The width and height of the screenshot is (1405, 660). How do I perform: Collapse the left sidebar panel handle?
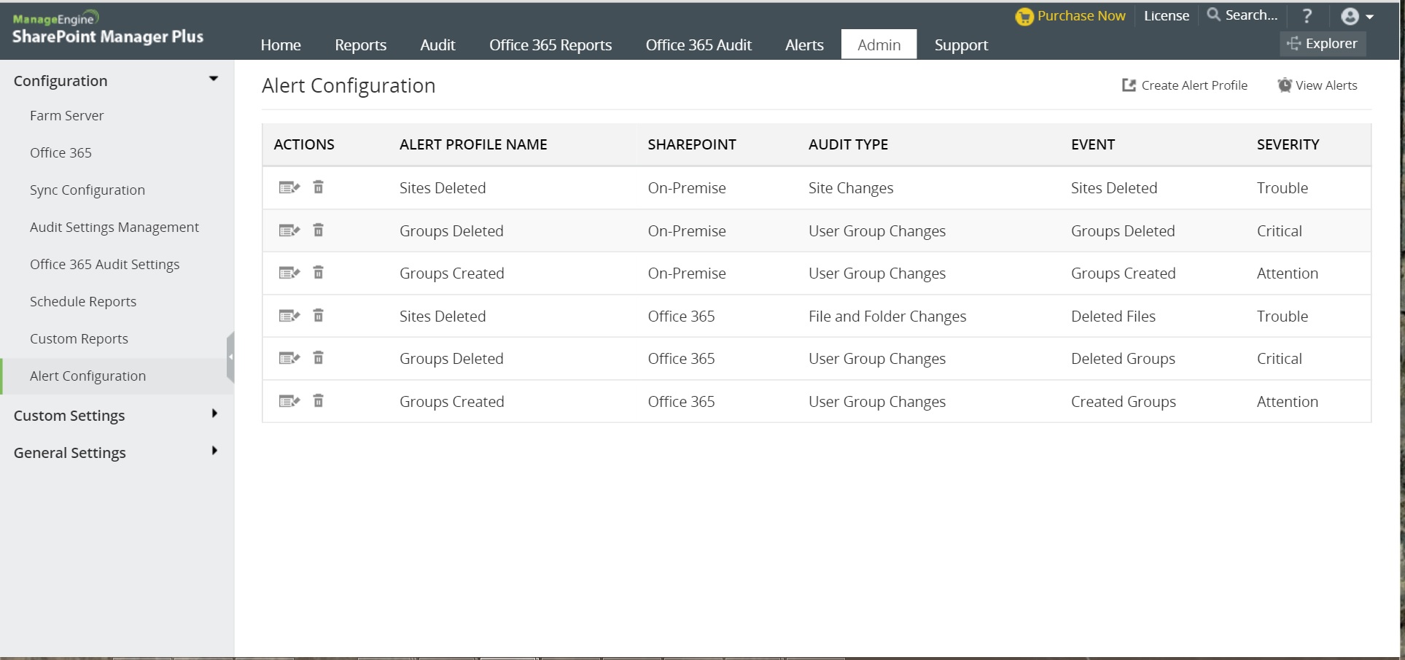pyautogui.click(x=230, y=357)
